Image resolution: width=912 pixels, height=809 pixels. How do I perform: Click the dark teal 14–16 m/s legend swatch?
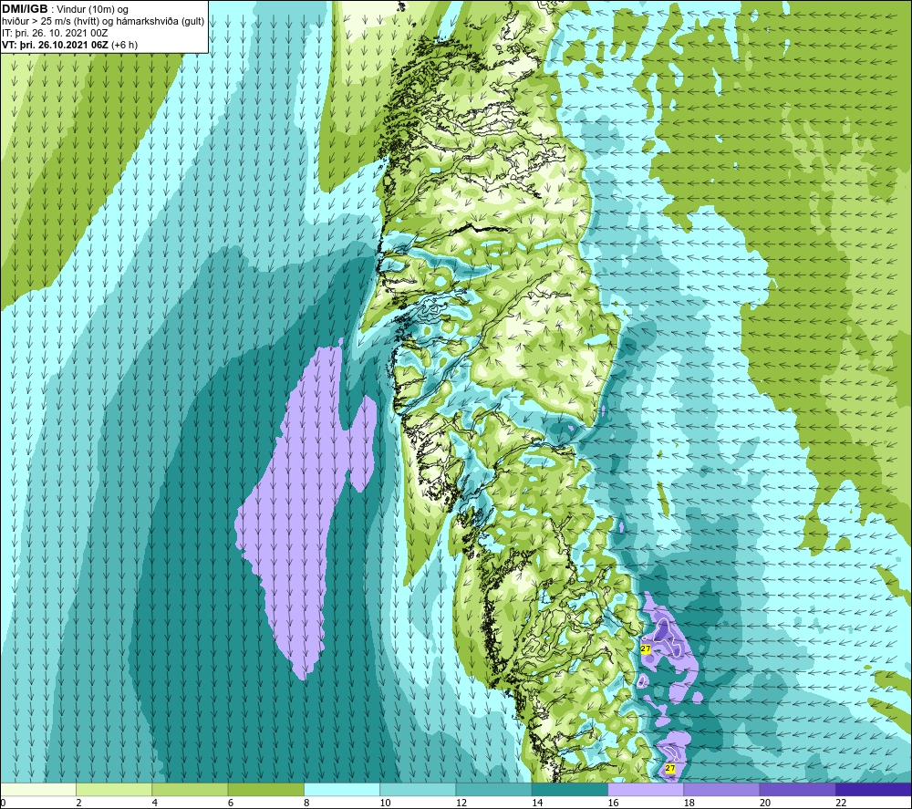pos(569,789)
